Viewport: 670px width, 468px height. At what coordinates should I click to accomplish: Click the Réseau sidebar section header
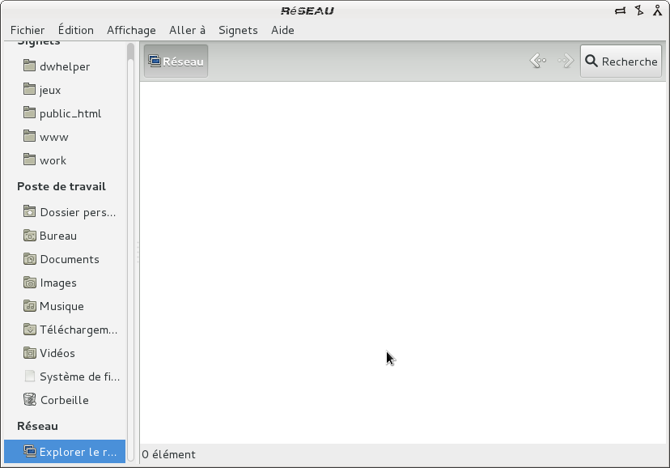point(37,426)
